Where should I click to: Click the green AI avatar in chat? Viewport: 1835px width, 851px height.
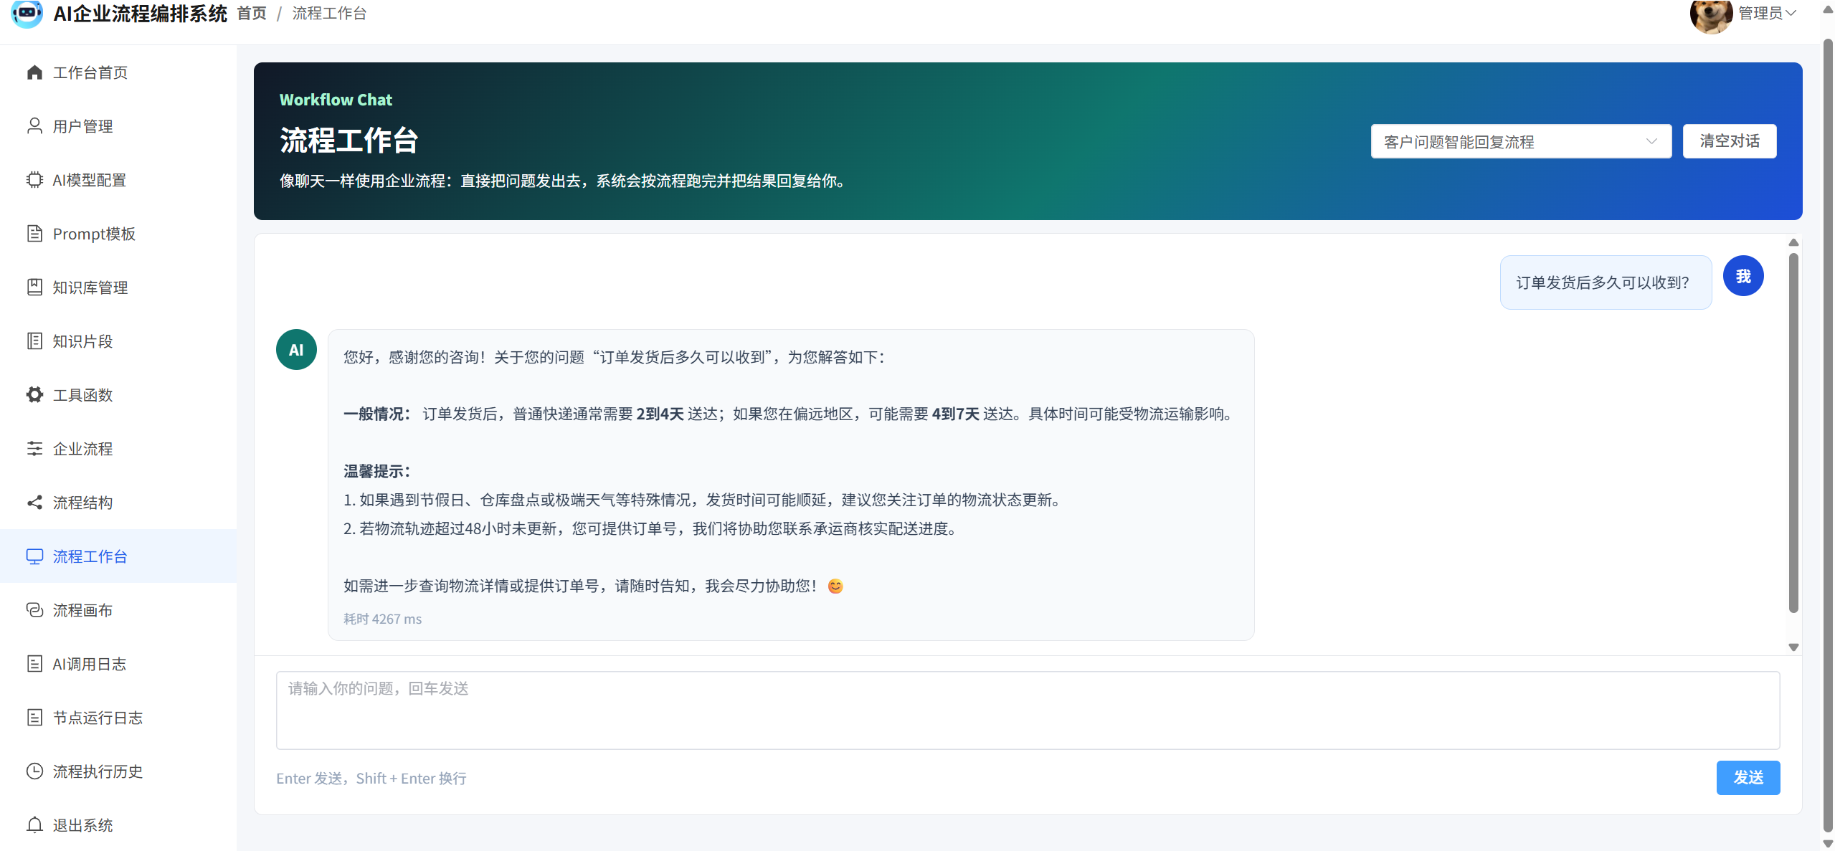296,350
